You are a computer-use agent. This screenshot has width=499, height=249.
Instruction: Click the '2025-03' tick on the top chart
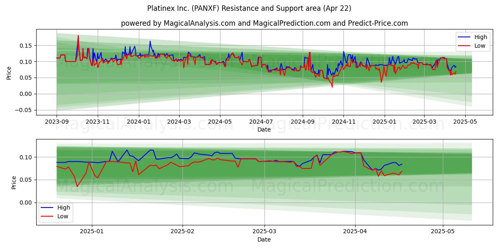[424, 122]
